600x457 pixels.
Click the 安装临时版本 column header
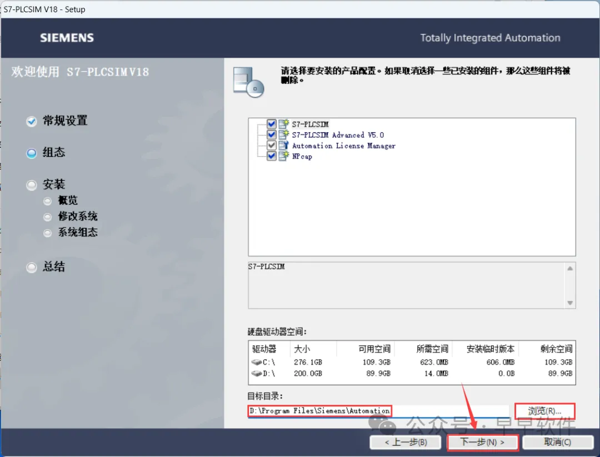491,349
